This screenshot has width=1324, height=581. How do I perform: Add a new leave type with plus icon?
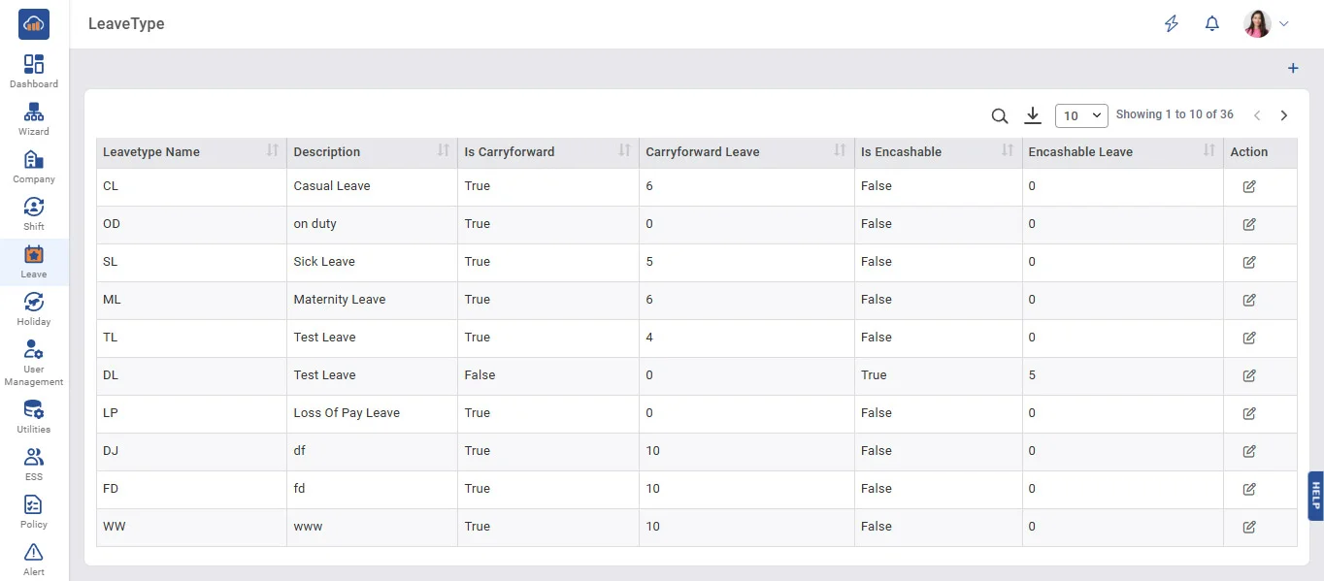point(1292,69)
